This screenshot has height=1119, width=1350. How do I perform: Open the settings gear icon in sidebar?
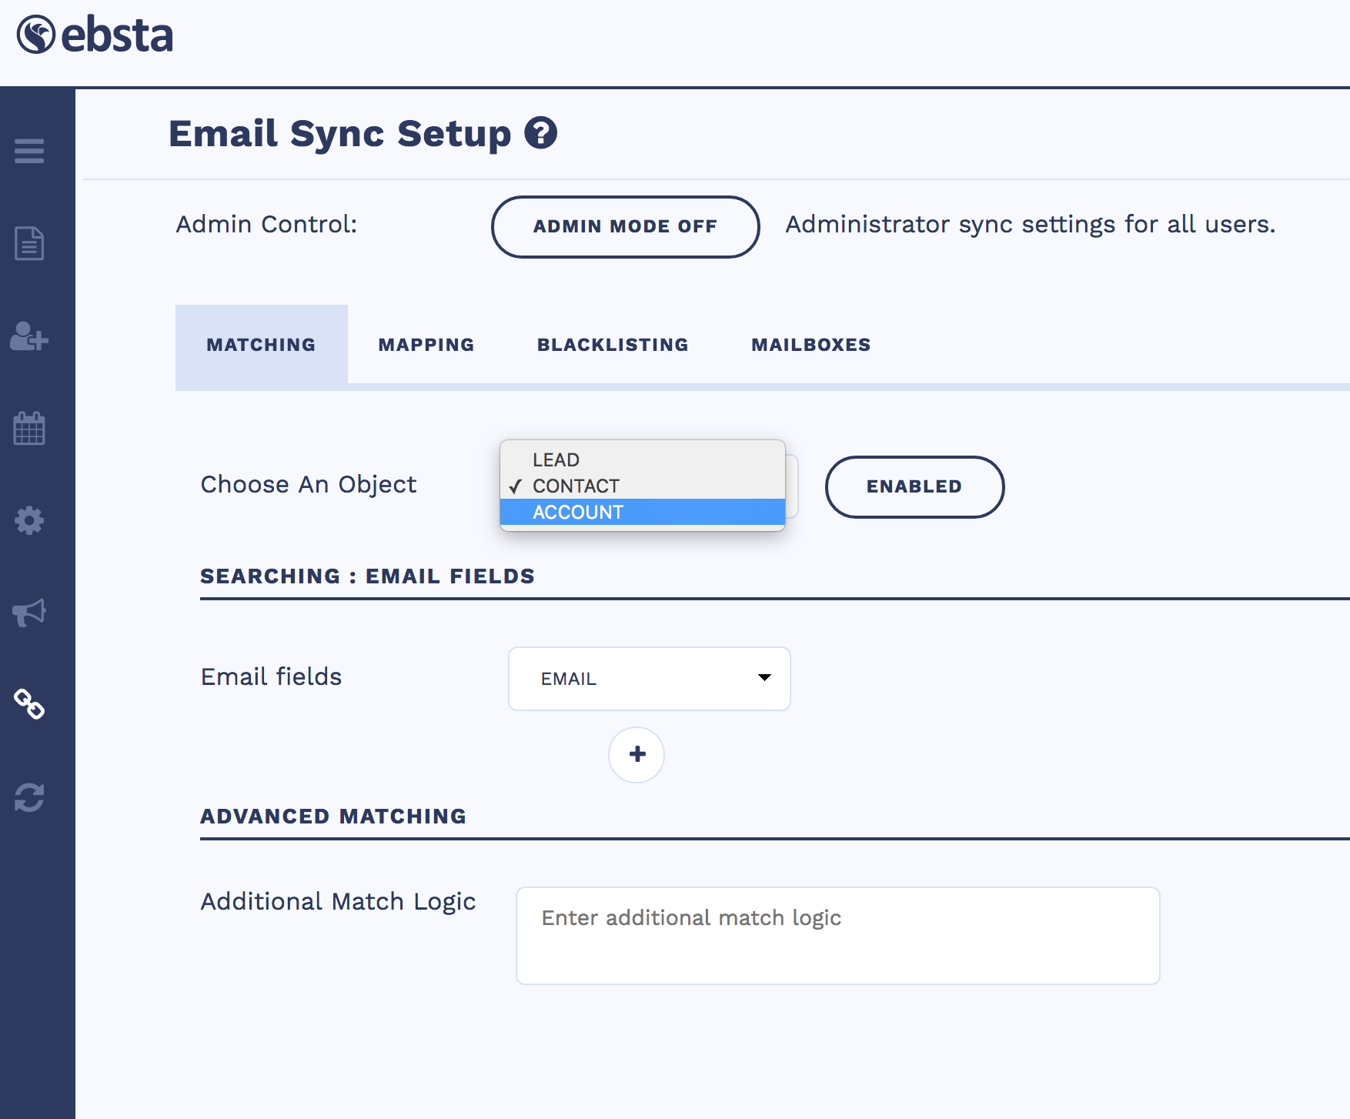coord(29,521)
